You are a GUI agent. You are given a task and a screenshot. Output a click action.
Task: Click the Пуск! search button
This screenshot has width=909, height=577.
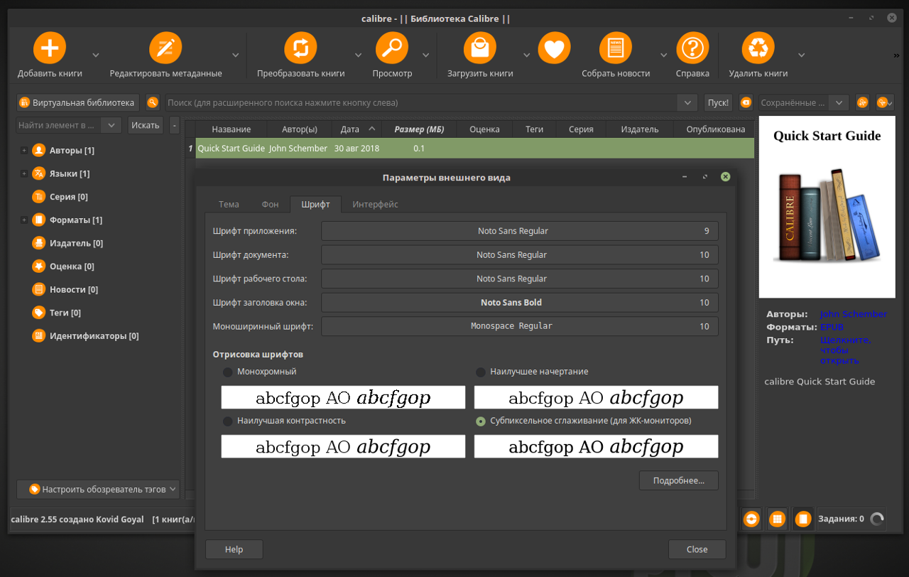(x=718, y=102)
